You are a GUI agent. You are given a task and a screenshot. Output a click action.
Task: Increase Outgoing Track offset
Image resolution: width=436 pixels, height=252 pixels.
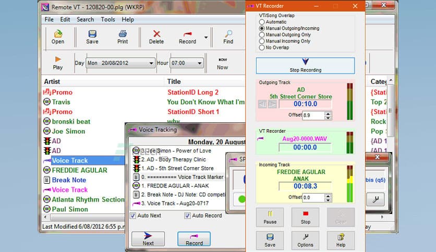point(328,113)
